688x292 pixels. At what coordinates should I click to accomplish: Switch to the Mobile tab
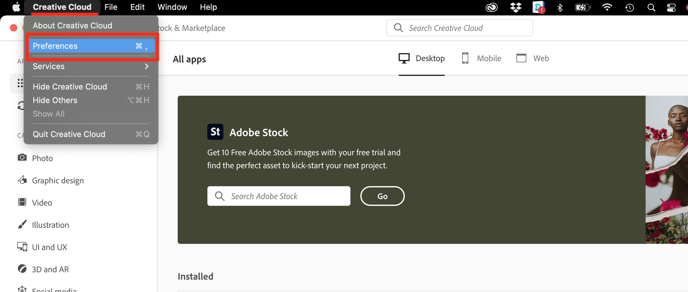click(x=481, y=58)
